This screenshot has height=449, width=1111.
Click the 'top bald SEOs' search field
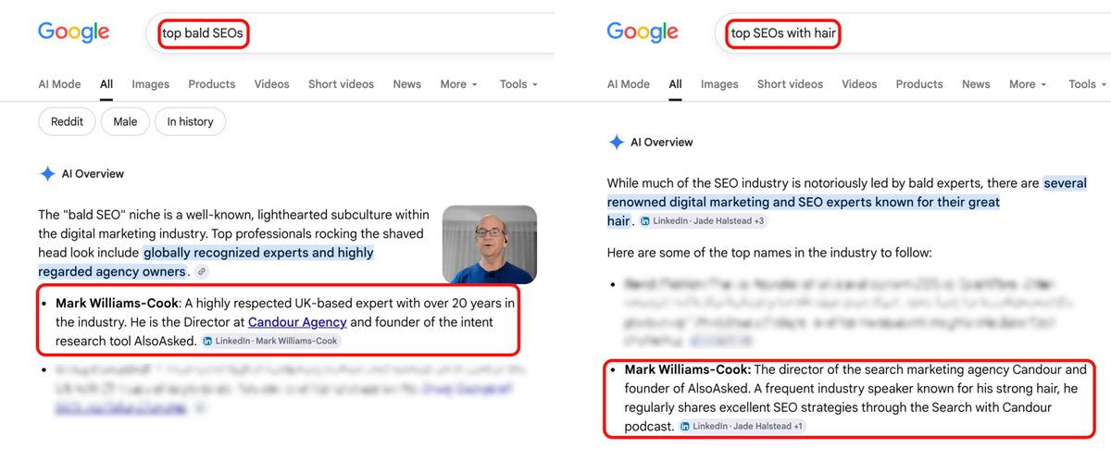[350, 33]
